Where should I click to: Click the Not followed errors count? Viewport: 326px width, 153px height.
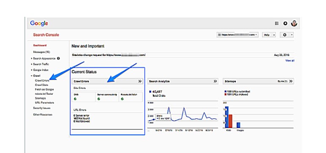point(82,121)
